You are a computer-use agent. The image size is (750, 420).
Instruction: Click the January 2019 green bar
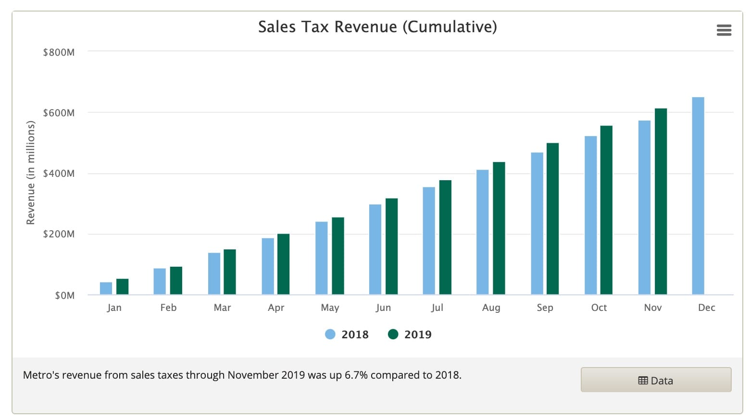tap(123, 287)
